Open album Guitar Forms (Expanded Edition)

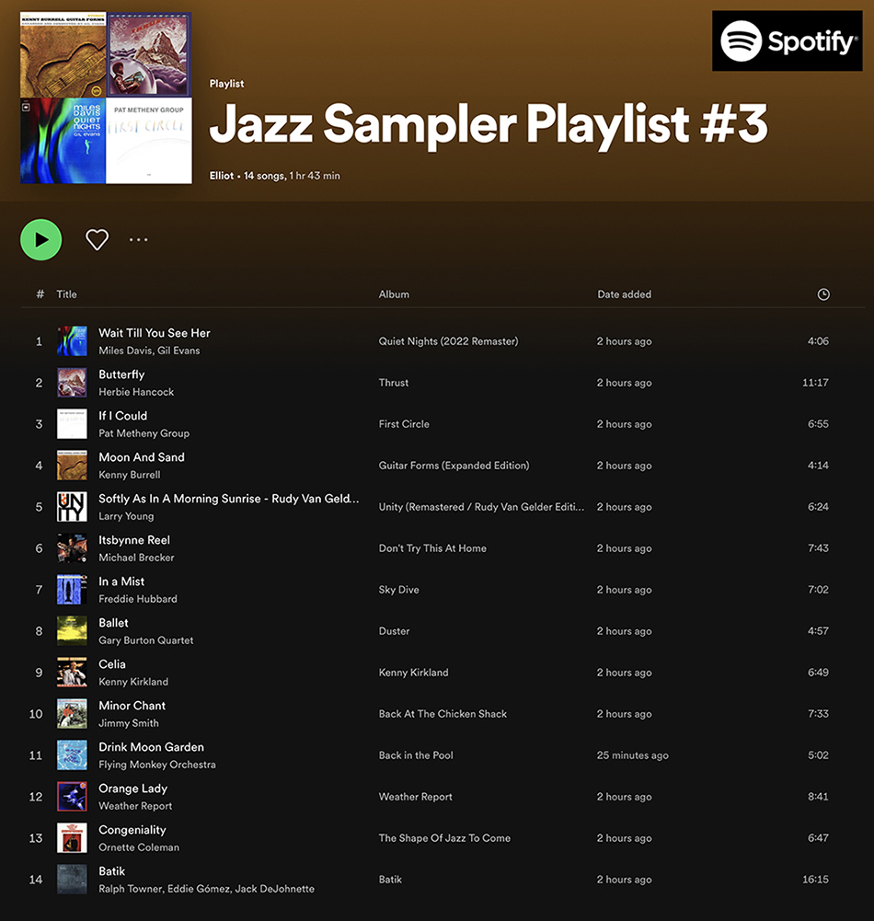(454, 466)
